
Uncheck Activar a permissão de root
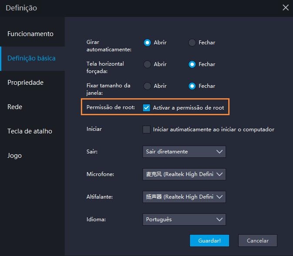pos(146,108)
